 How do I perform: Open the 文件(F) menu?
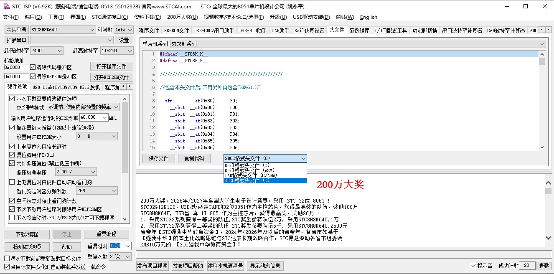pyautogui.click(x=11, y=17)
